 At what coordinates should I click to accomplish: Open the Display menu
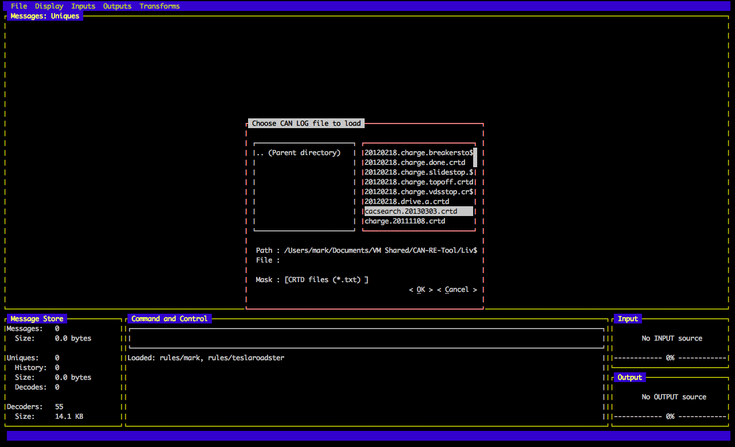pos(49,6)
